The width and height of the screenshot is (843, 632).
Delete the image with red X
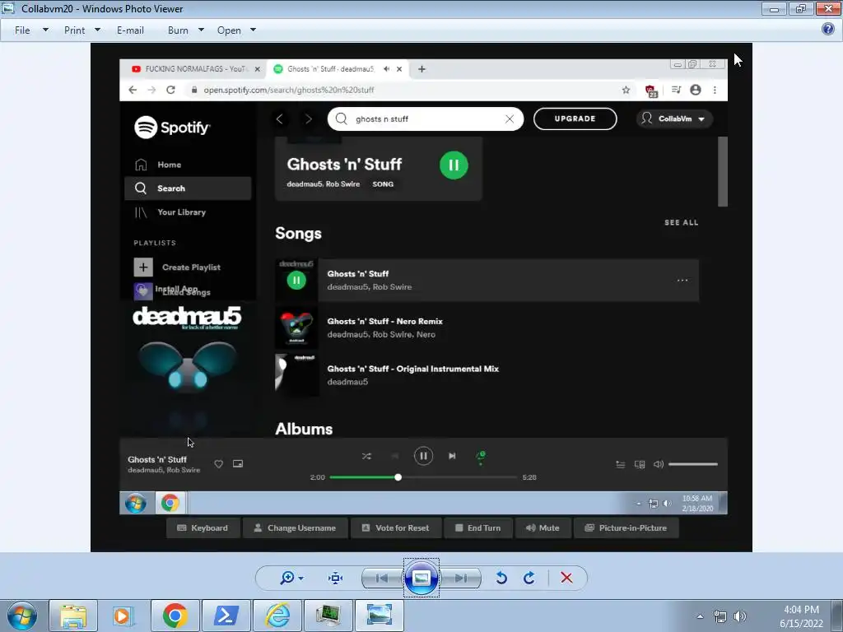(566, 578)
